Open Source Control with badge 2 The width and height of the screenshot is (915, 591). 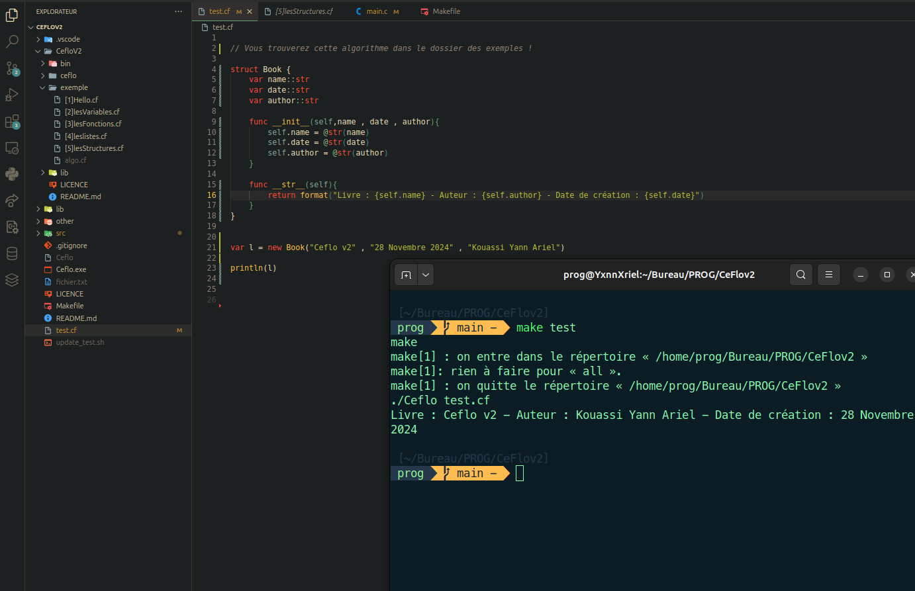[12, 68]
